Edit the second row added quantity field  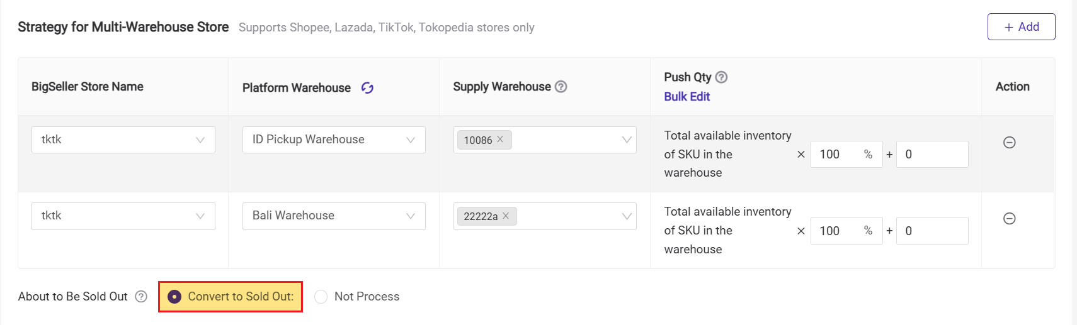click(x=932, y=231)
